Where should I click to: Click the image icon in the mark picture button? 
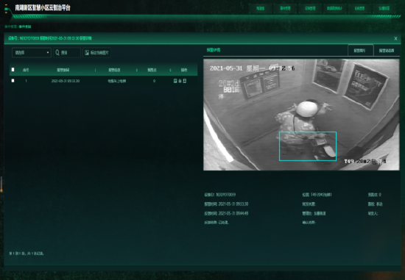click(87, 53)
